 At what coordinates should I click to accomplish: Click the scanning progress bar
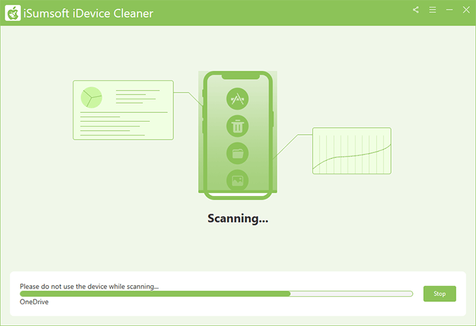click(216, 293)
